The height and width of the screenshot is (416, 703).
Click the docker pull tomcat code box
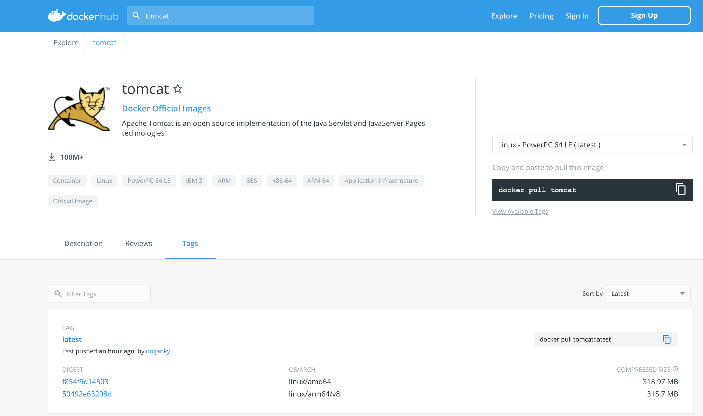point(592,190)
